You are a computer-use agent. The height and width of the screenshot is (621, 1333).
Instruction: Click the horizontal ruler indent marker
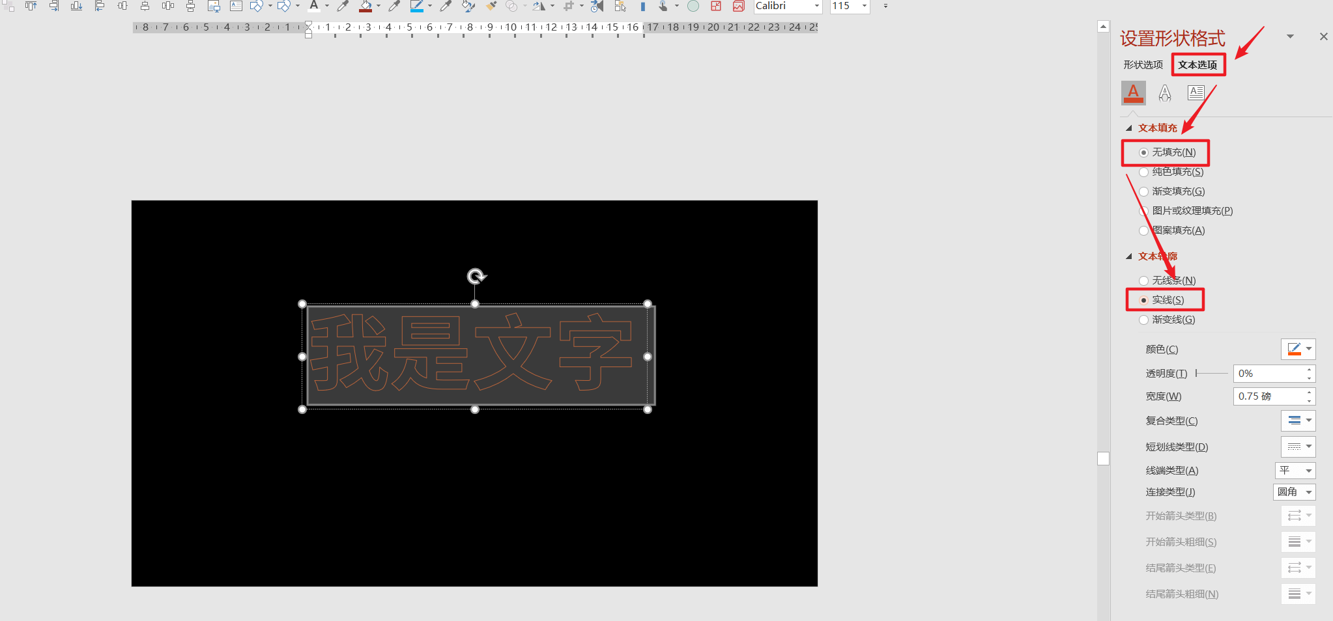pyautogui.click(x=308, y=30)
